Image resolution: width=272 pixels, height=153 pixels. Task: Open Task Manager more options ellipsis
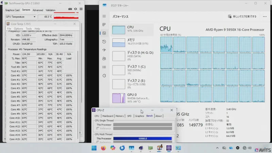265,16
